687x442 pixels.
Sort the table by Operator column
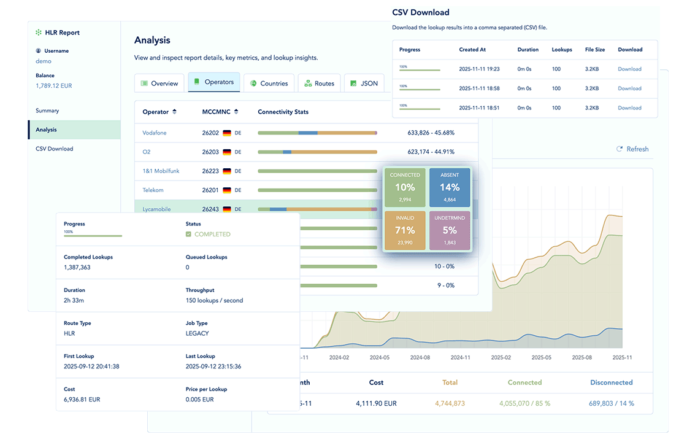[175, 112]
